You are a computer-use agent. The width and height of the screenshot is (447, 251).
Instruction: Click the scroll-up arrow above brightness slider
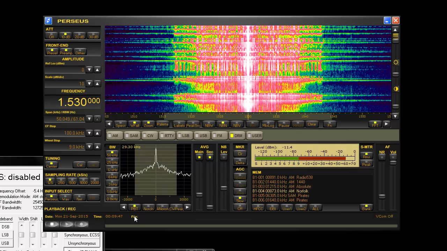(x=395, y=30)
